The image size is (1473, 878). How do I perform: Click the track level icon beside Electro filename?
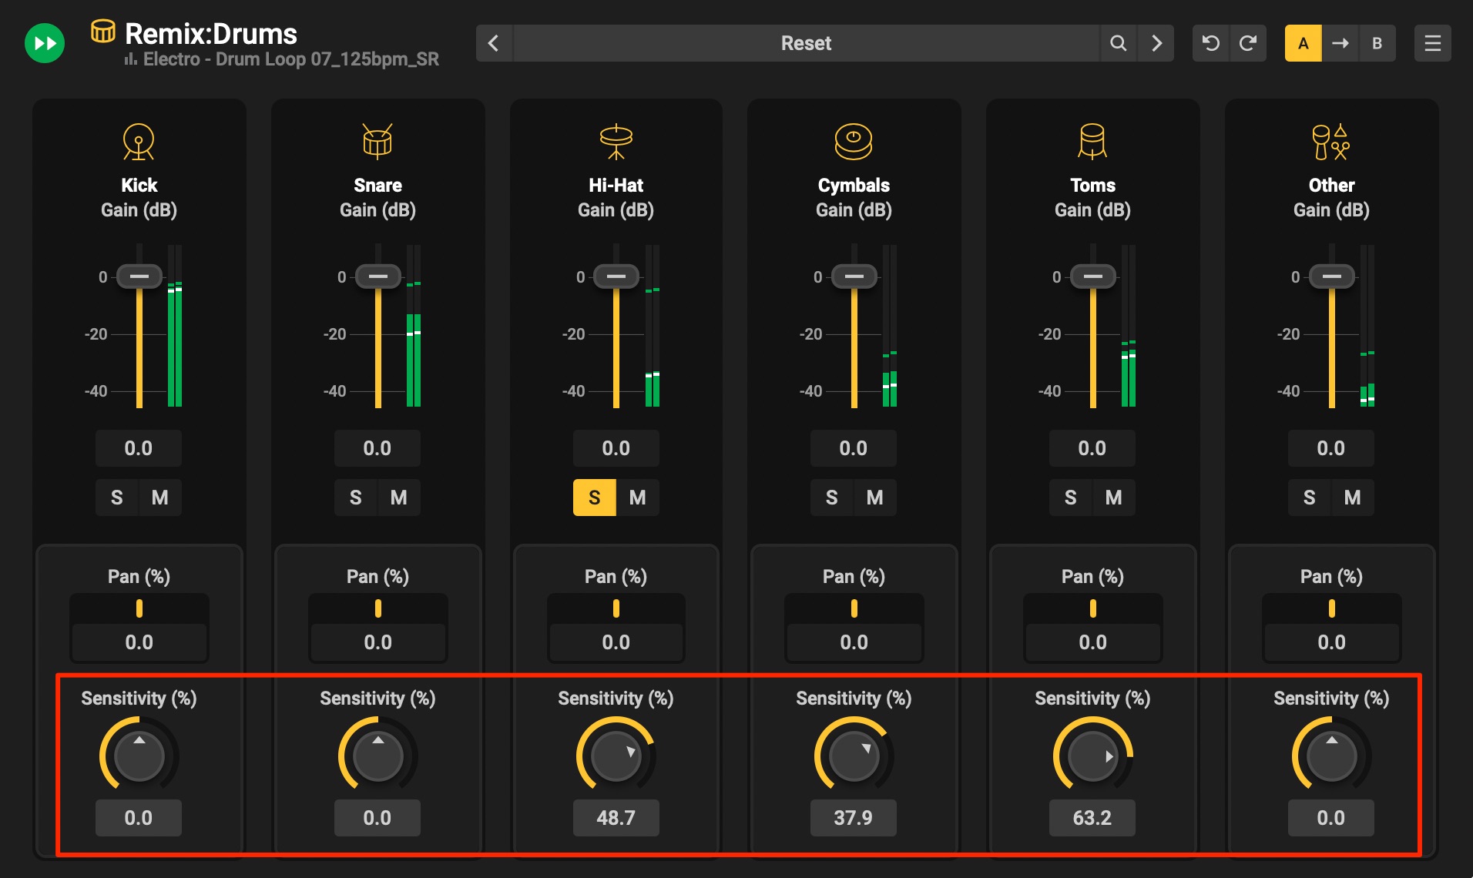131,59
